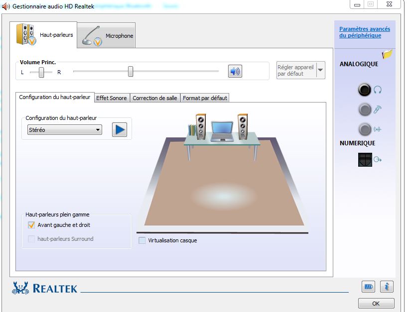
Task: Click the main volume slider thumb
Action: 131,71
